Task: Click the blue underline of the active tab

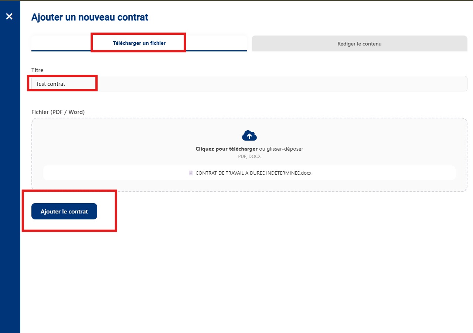Action: coord(139,51)
